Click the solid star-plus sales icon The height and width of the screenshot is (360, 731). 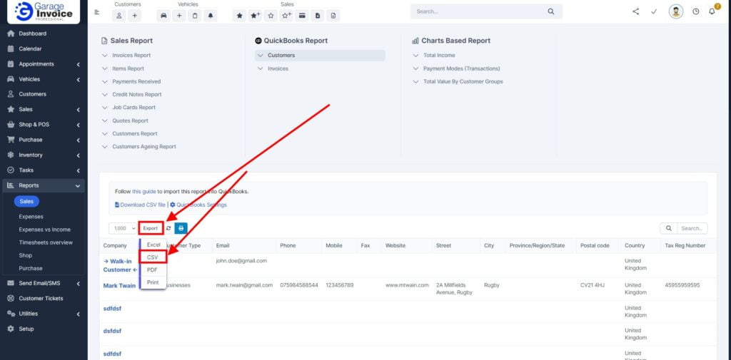pyautogui.click(x=255, y=16)
